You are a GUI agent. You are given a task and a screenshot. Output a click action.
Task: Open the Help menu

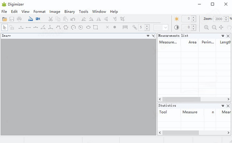[x=114, y=12]
